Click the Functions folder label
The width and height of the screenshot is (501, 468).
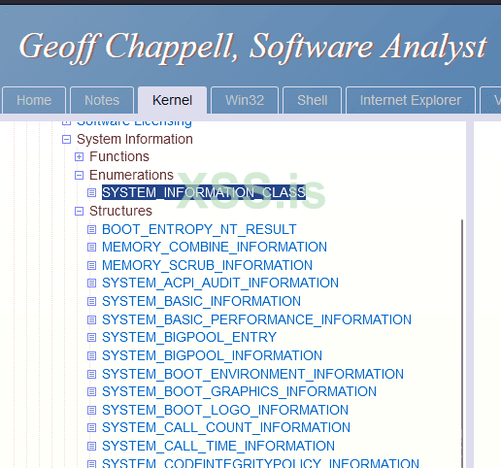(x=119, y=156)
